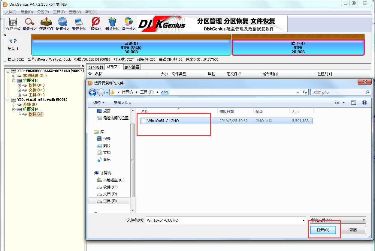Open the 分区(P) menu
The height and width of the screenshot is (251, 375).
tap(43, 12)
